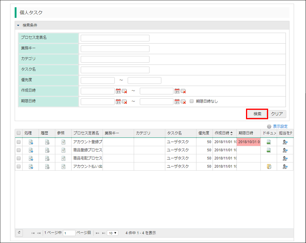Click the プロセス定義名 input field
The width and height of the screenshot is (306, 243).
click(115, 38)
